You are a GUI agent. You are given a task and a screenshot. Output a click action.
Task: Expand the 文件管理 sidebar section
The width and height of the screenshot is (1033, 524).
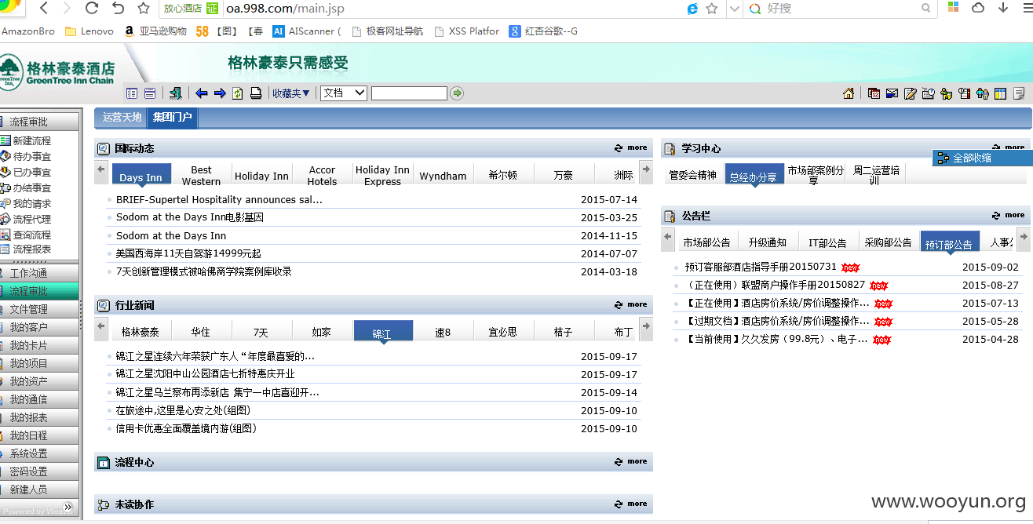click(39, 309)
